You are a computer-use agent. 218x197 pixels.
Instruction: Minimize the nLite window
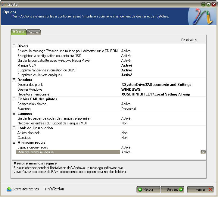pyautogui.click(x=203, y=4)
